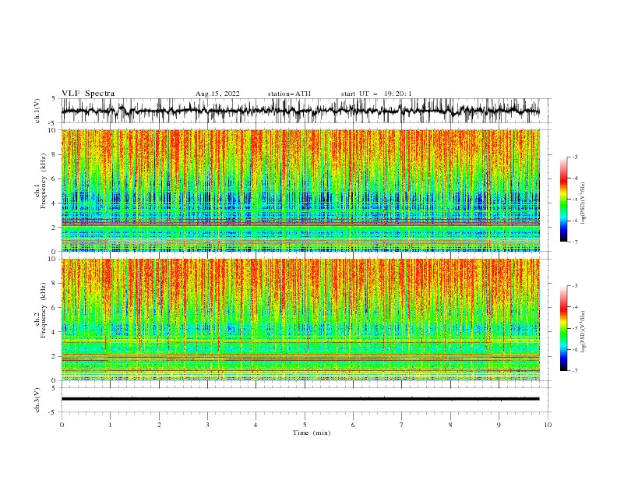Click the ch.2 frequency tick "6" kHz
Viewport: 617px width, 477px height.
(x=55, y=308)
